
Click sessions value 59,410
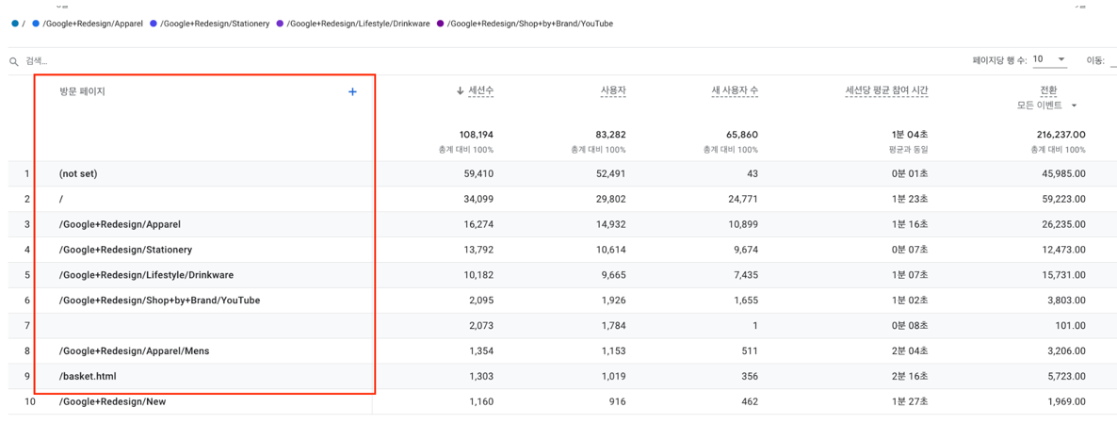point(479,173)
